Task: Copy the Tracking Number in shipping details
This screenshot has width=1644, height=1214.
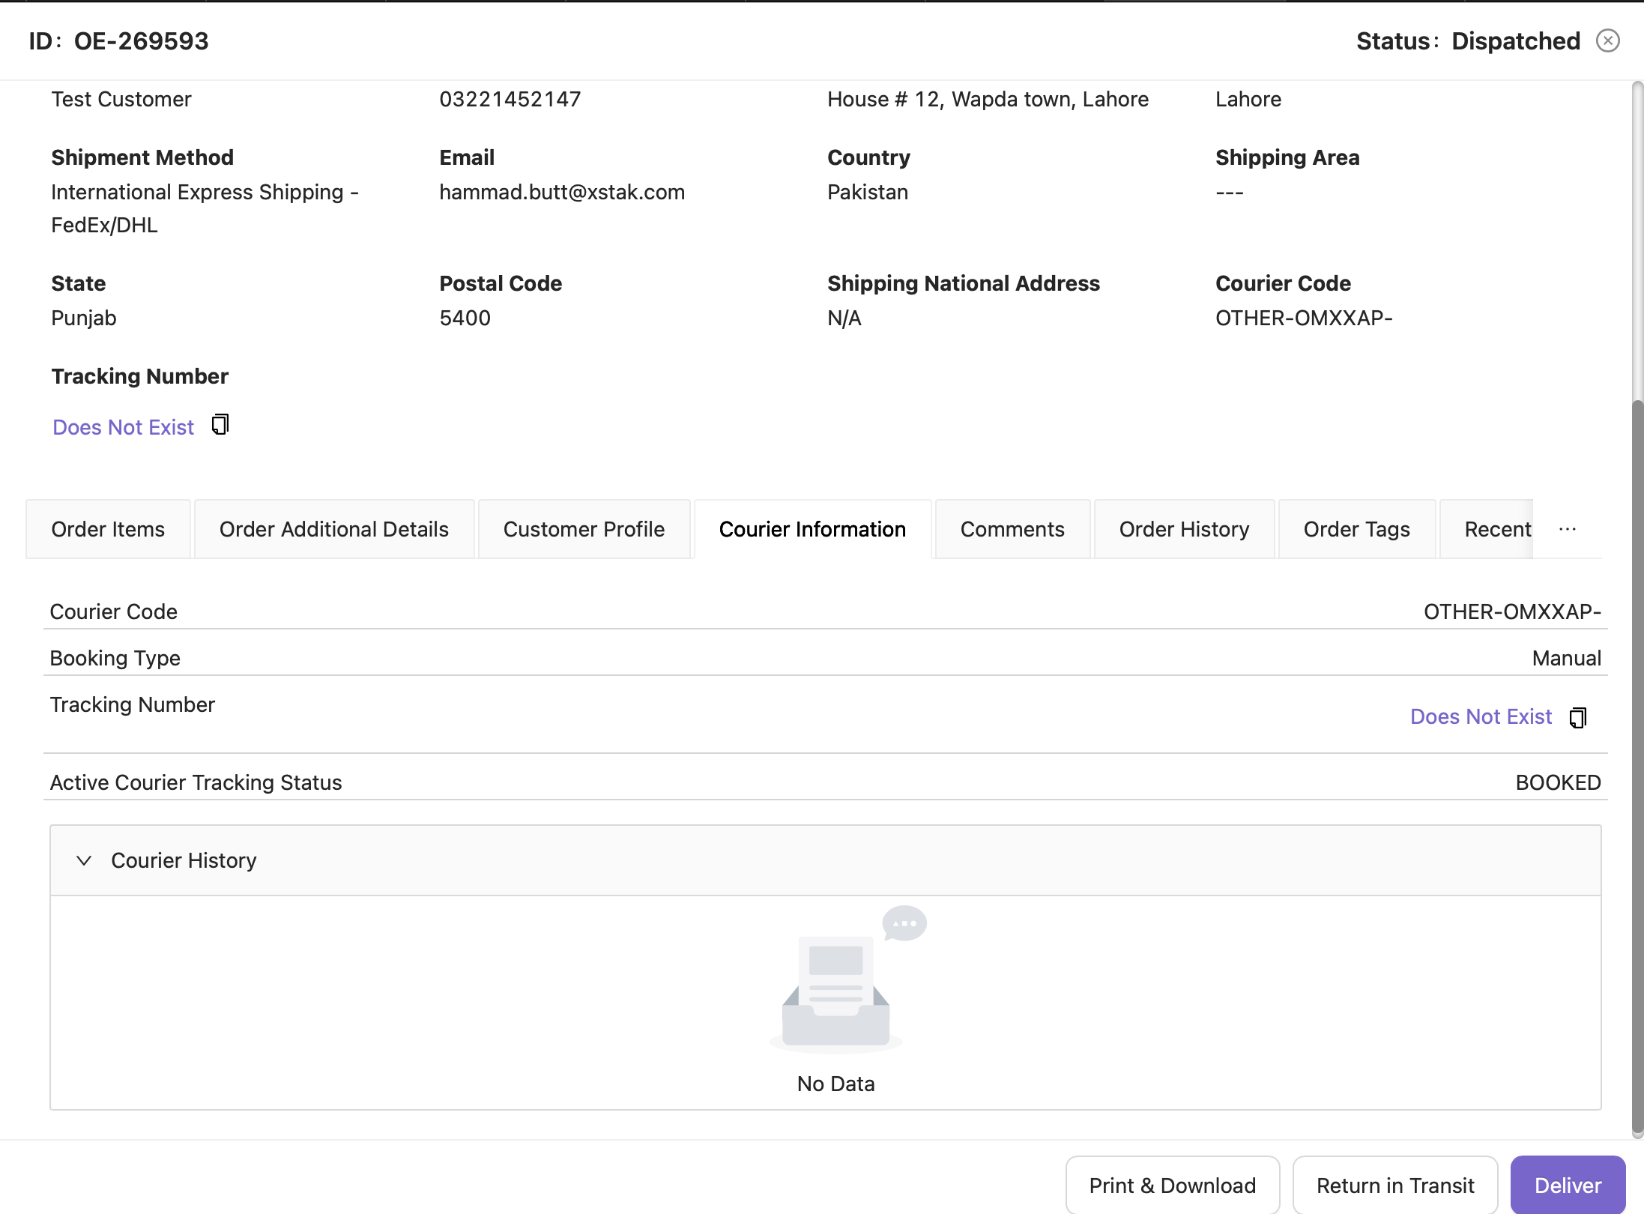Action: 220,425
